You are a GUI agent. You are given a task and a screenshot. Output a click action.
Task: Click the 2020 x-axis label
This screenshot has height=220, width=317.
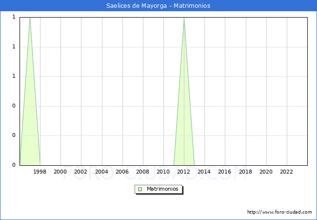click(x=266, y=172)
